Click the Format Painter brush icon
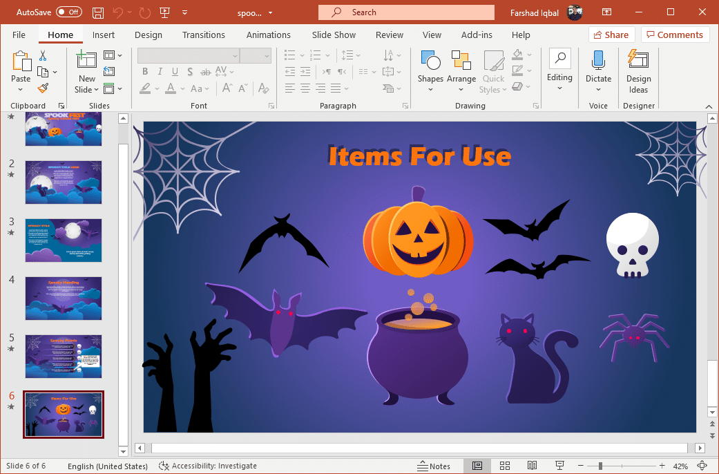Viewport: 719px width, 474px height. pos(43,88)
